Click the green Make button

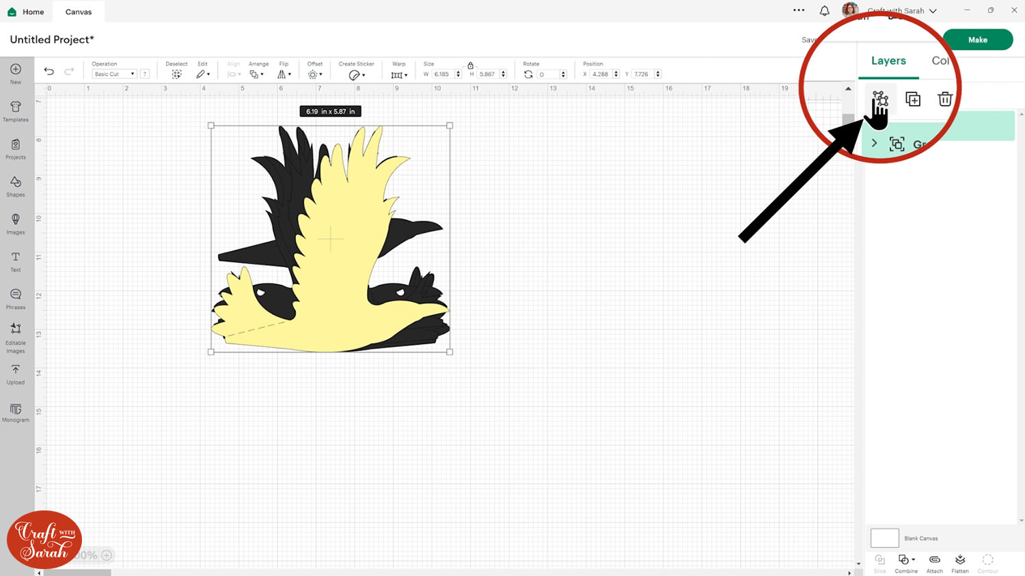[978, 40]
